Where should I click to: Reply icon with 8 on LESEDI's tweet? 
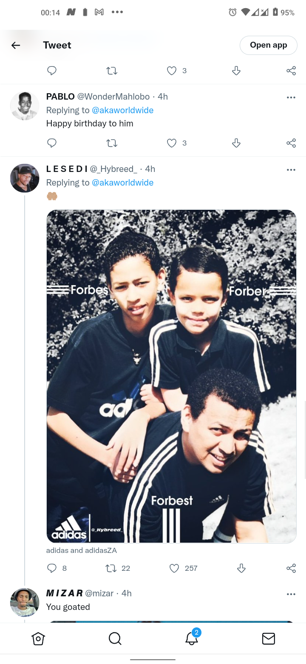point(57,568)
